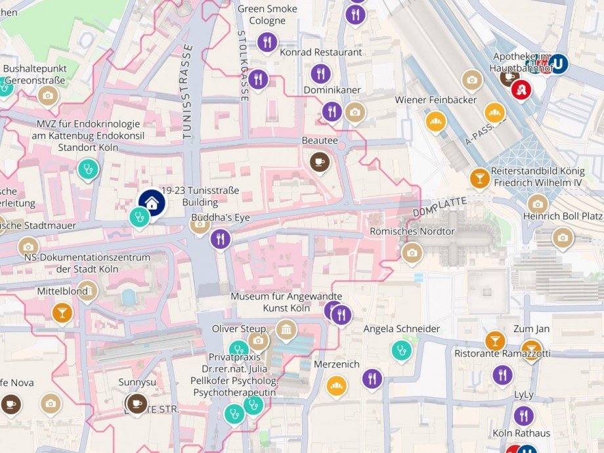604x453 pixels.
Task: Click the "Apotheke im Hauptbahnhof" label
Action: pos(523,62)
